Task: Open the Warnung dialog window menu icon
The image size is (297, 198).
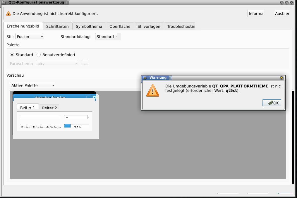Action: tap(144, 78)
